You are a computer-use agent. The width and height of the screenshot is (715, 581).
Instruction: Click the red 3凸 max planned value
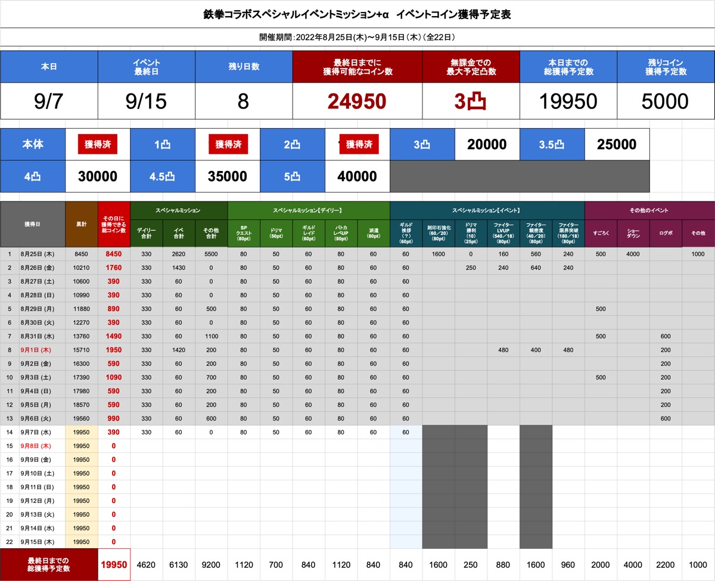(x=471, y=101)
